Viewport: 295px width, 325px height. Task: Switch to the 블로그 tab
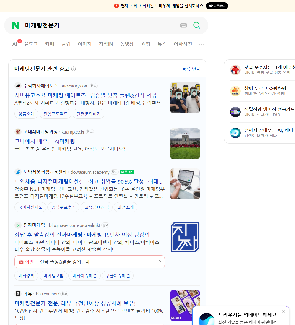coord(31,44)
